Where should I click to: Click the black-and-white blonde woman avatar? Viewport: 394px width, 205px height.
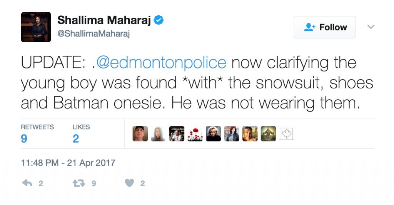214,134
